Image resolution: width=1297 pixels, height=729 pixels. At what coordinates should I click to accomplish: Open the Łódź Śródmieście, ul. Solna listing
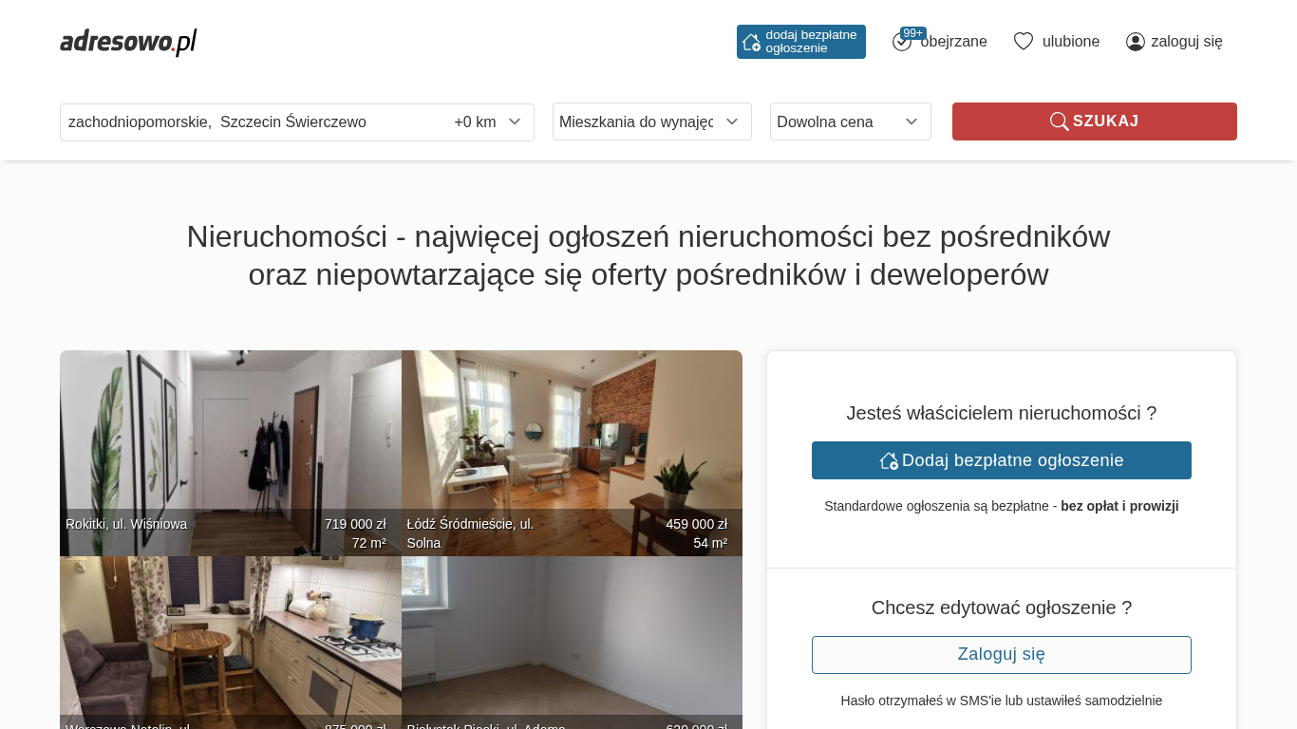click(572, 453)
